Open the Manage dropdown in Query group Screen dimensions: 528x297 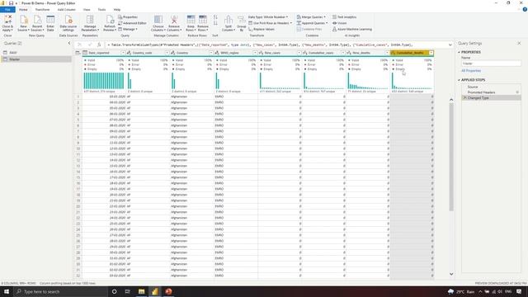[128, 30]
